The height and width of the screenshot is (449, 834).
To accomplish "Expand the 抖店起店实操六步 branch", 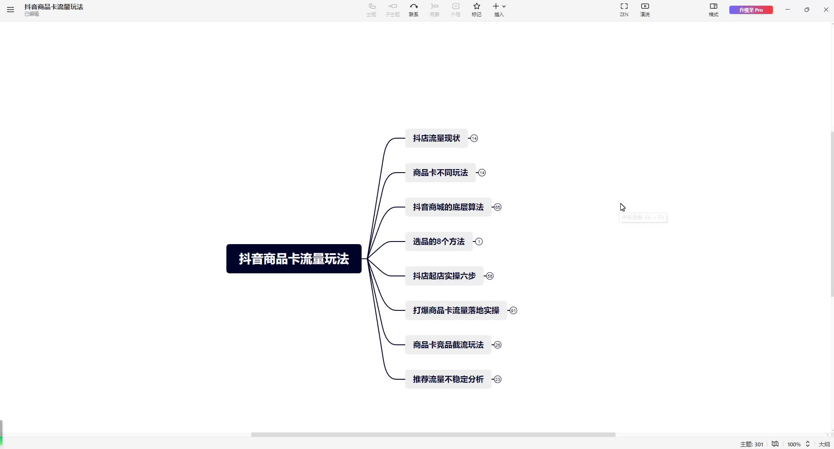I will coord(490,276).
